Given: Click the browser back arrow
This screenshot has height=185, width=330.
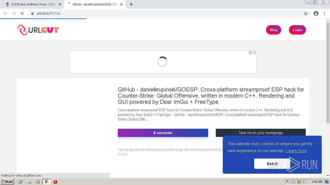Looking at the screenshot, I should [6, 13].
